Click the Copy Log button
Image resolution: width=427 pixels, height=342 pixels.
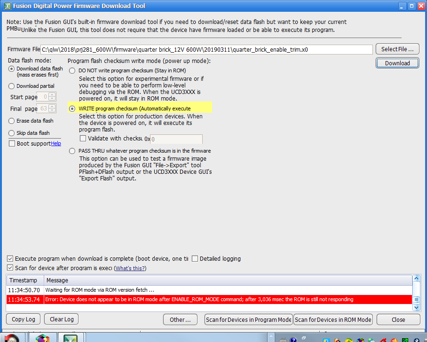click(24, 319)
